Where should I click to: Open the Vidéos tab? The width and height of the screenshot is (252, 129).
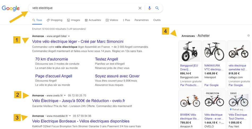coord(112,20)
